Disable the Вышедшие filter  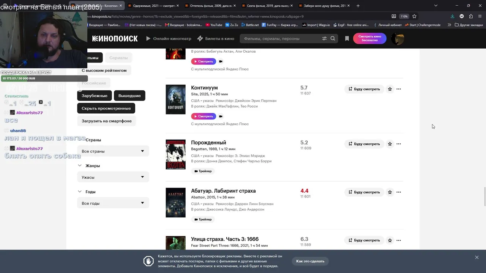pyautogui.click(x=129, y=96)
